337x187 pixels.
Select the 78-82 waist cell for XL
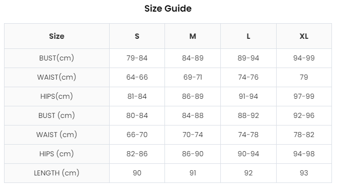[x=304, y=135]
